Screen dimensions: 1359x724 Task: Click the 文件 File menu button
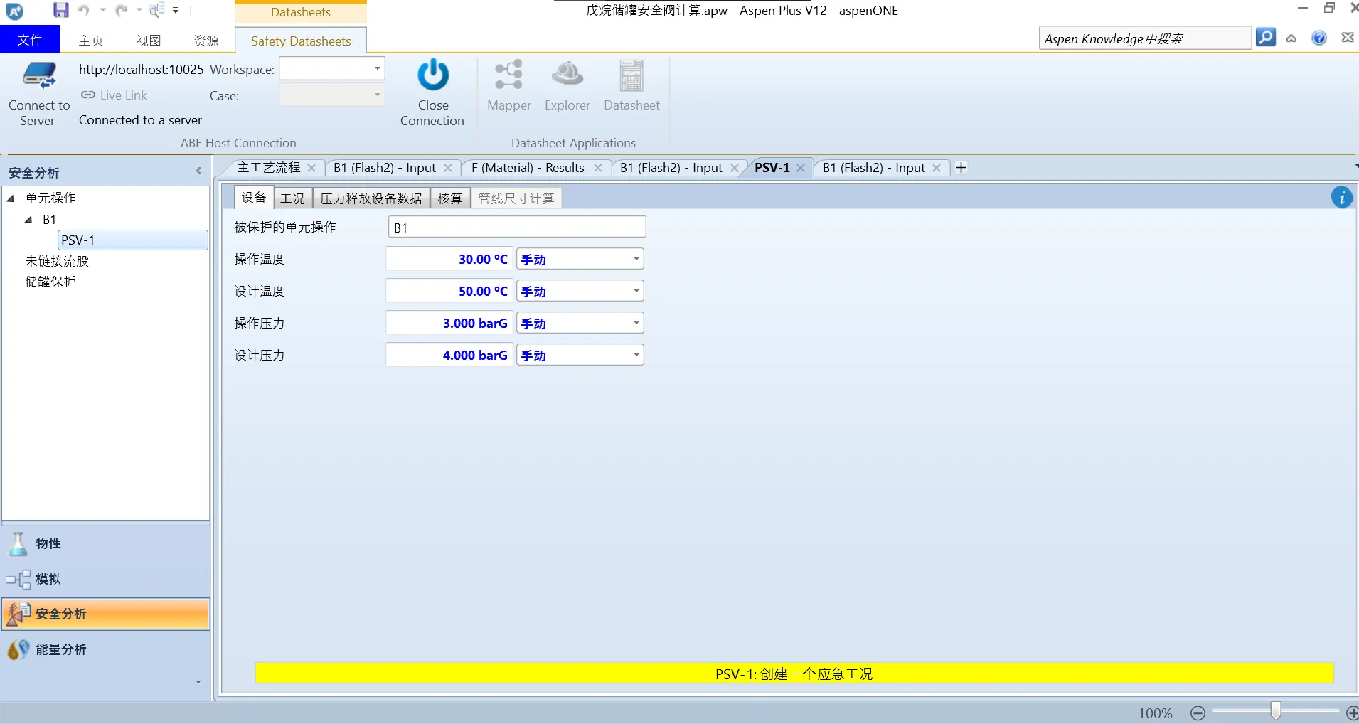(x=29, y=40)
